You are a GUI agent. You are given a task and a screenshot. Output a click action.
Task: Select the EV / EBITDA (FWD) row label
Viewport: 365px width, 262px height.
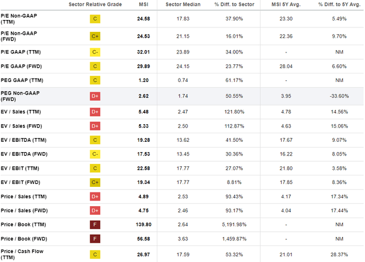click(24, 154)
